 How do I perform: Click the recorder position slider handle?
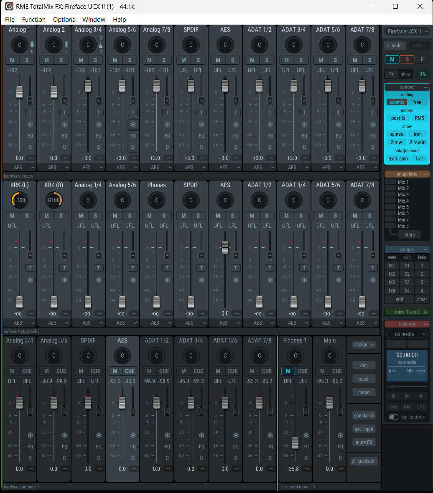391,386
